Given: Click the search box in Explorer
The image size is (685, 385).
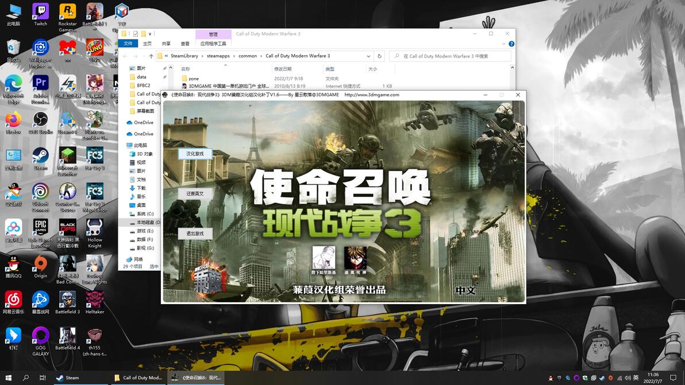Looking at the screenshot, I should pyautogui.click(x=450, y=56).
